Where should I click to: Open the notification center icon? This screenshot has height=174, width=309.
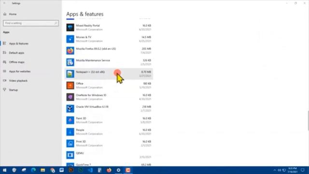303,170
